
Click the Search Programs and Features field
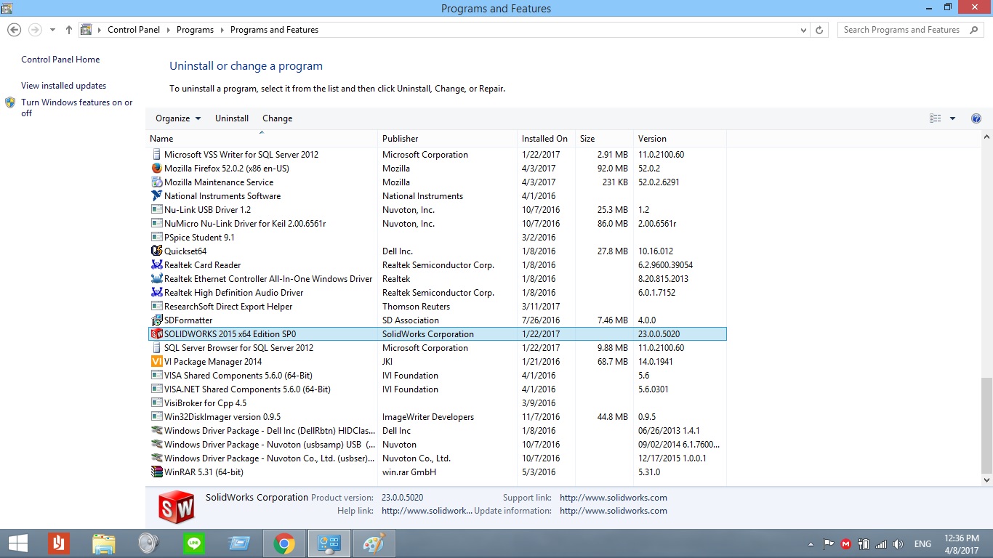tap(909, 30)
